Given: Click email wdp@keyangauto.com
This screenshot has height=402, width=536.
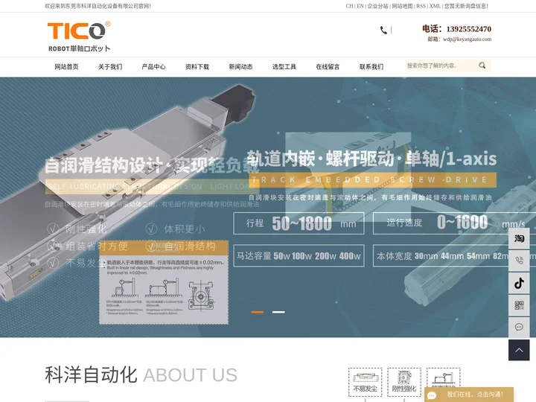Looking at the screenshot, I should [x=468, y=39].
